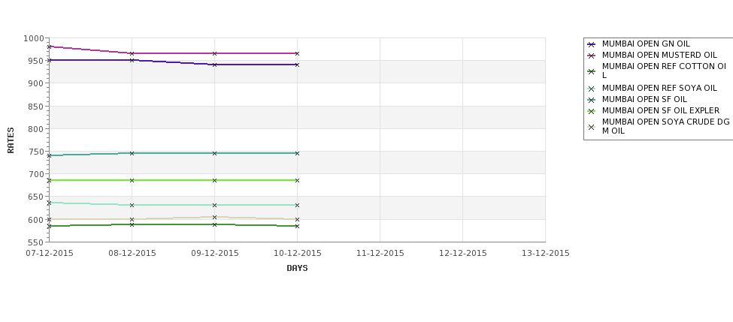Select the SOYA CRUDE DGM point on 09-12-2015
Image resolution: width=733 pixels, height=322 pixels.
point(214,217)
